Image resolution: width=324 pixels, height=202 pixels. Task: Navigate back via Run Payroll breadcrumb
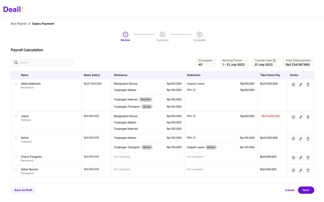click(18, 23)
